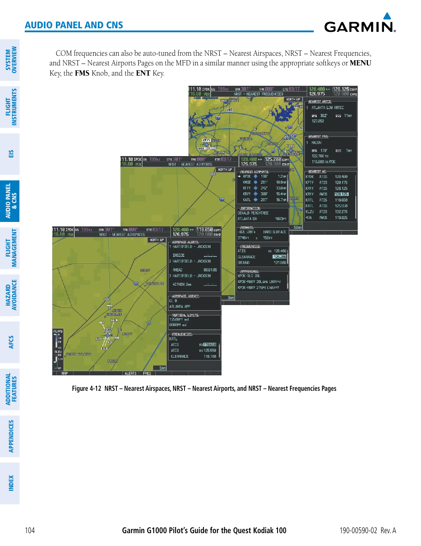This screenshot has height=546, width=421.
Task: Click the WITHIN 2nm airspace alert
Action: [195, 284]
